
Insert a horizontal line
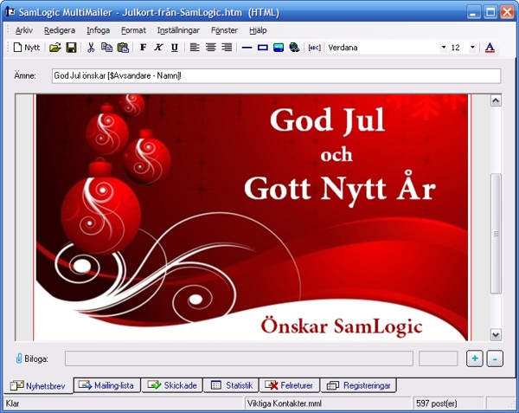click(x=247, y=48)
